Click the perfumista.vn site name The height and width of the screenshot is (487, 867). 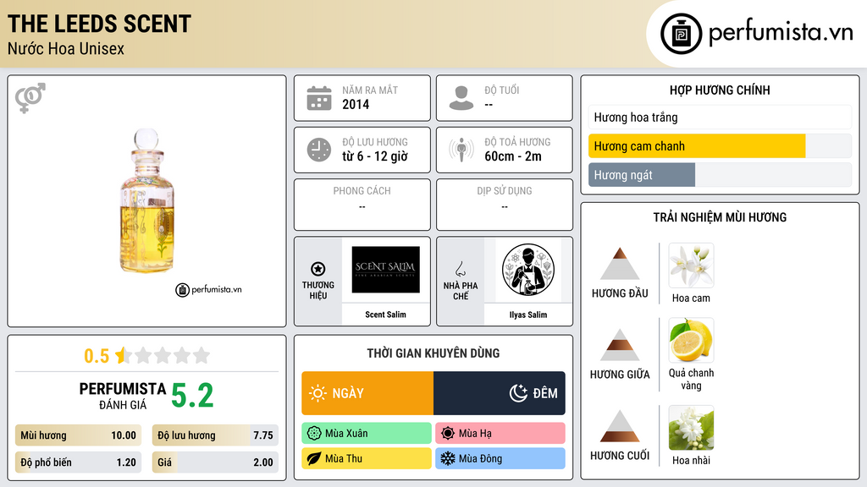781,33
